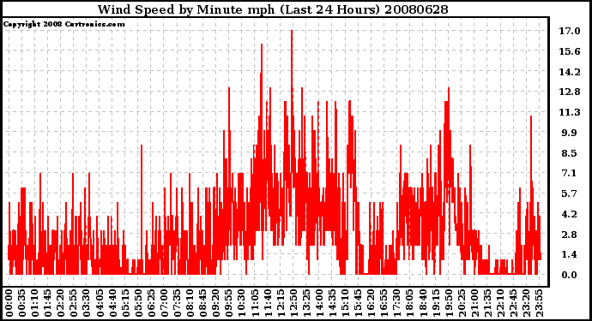Select the 11.3 y-axis label
This screenshot has width=592, height=321.
[x=570, y=112]
